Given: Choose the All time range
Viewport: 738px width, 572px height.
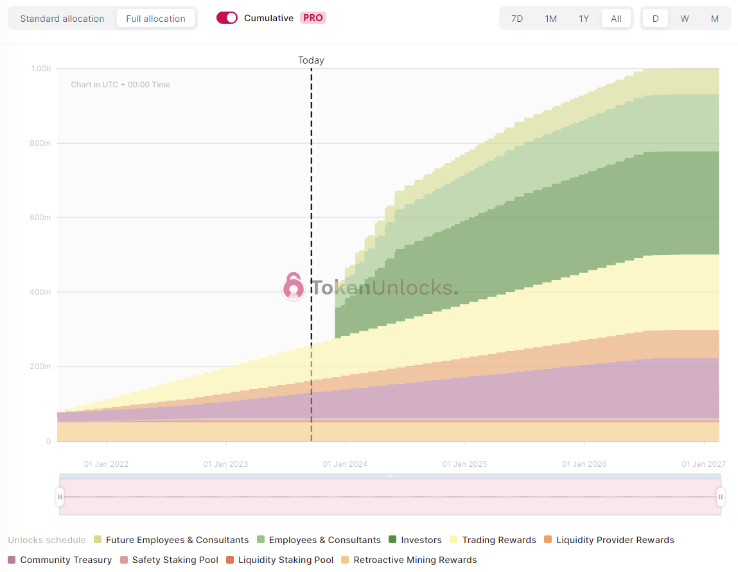Looking at the screenshot, I should pyautogui.click(x=616, y=19).
